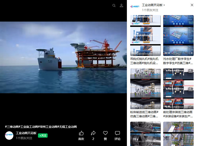Click 1个朋友关注 text below video

click(x=24, y=138)
